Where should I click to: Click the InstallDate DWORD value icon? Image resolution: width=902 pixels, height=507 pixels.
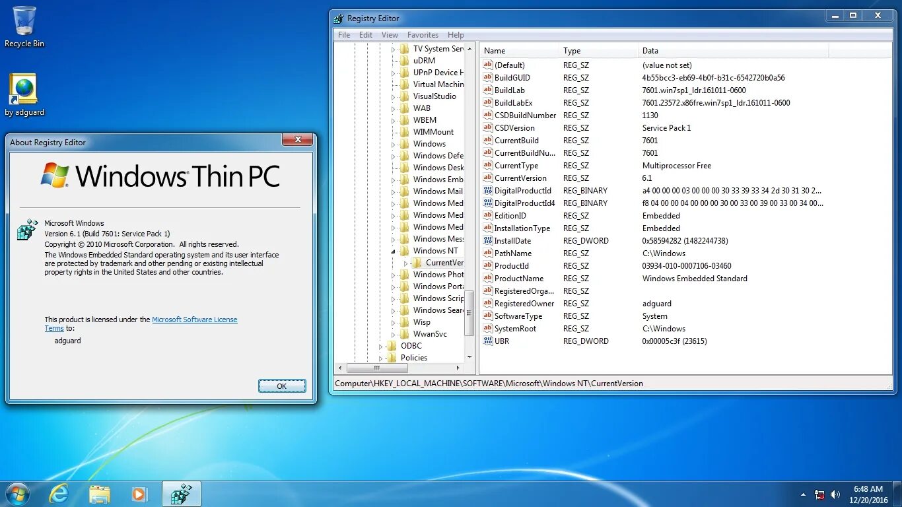[x=488, y=240]
